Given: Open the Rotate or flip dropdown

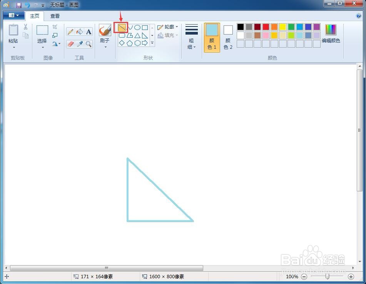Looking at the screenshot, I should tap(56, 44).
